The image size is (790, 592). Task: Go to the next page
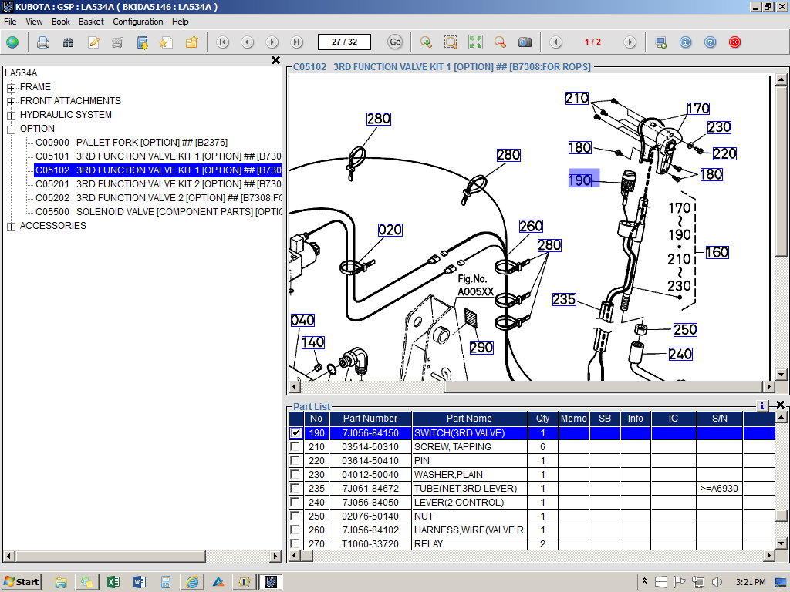click(272, 42)
